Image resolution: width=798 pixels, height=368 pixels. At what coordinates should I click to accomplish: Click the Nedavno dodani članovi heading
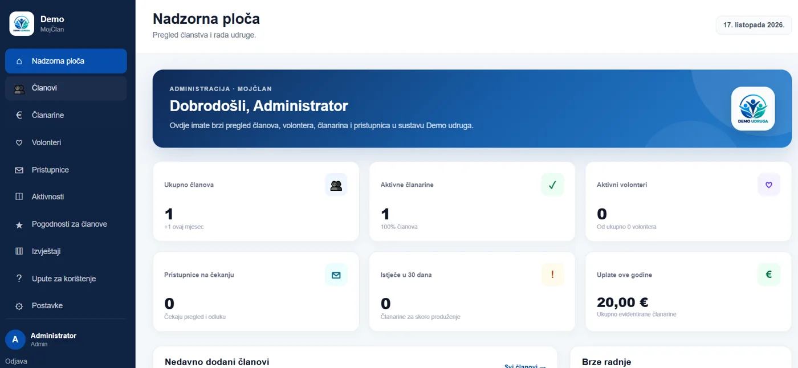point(217,362)
